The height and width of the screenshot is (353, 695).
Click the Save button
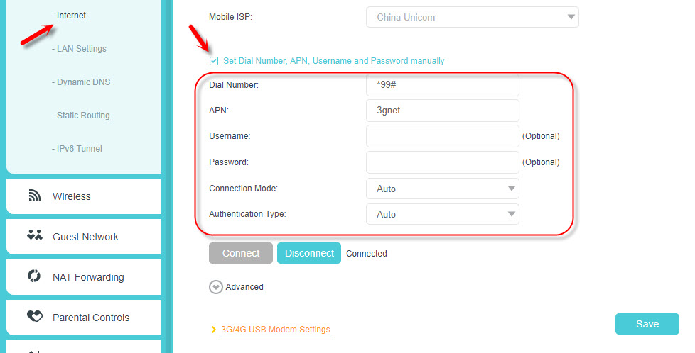647,324
